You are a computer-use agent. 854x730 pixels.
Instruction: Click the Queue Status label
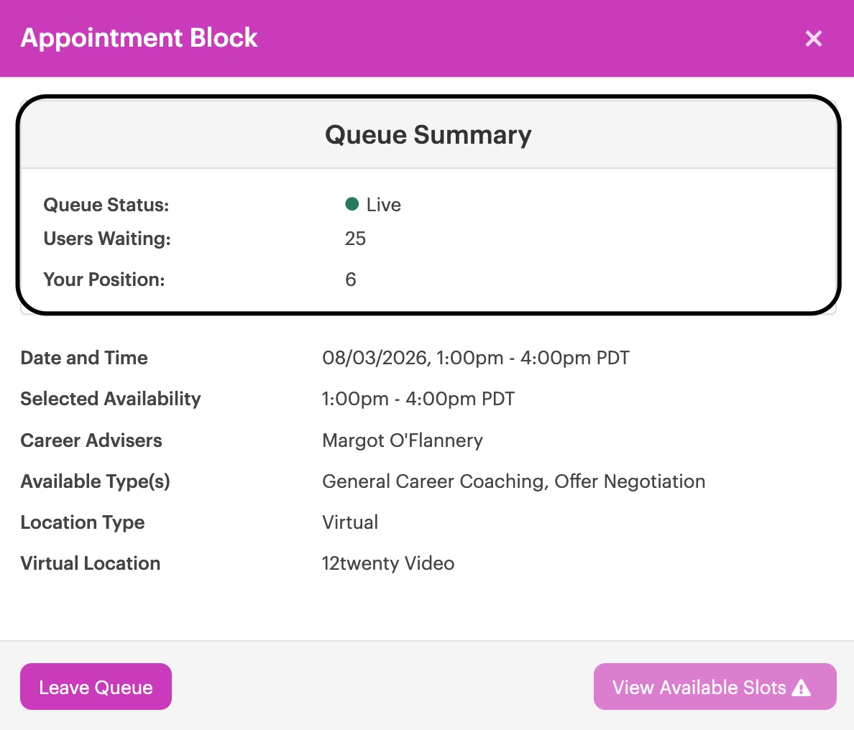(x=106, y=205)
